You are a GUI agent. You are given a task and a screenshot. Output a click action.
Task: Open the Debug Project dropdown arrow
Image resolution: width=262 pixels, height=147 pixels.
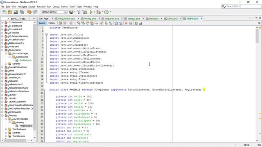pyautogui.click(x=102, y=12)
